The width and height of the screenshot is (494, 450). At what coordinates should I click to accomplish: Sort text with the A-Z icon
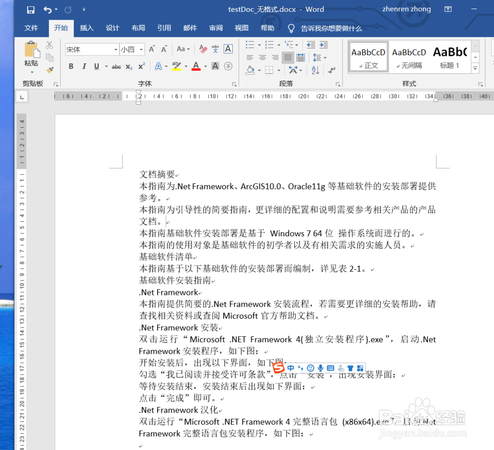click(315, 70)
